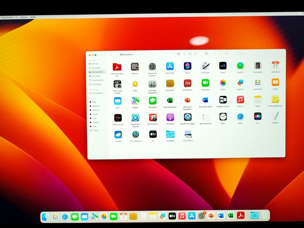Open the Siri app

pyautogui.click(x=258, y=116)
